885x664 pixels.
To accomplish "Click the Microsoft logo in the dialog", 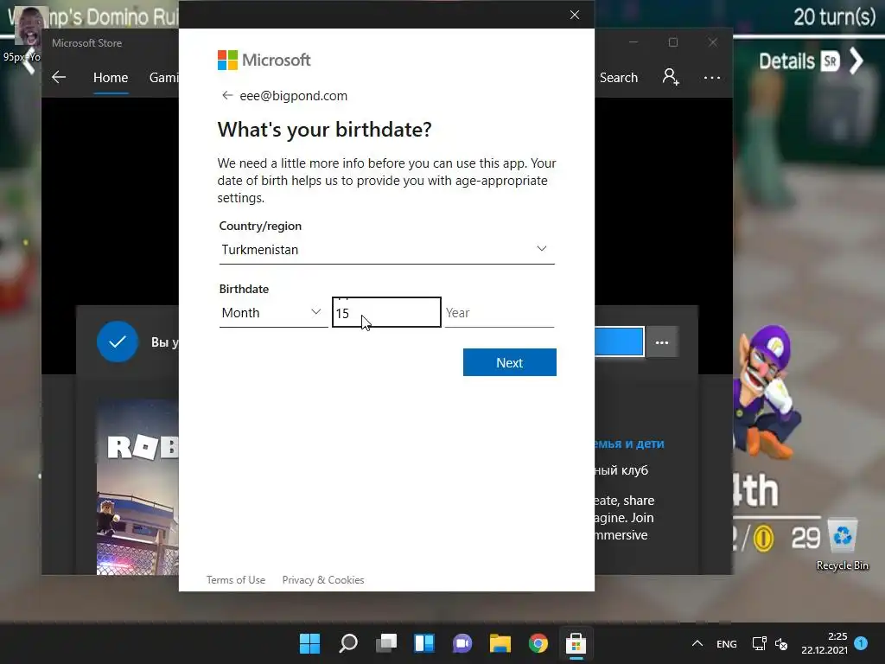I will coord(264,60).
